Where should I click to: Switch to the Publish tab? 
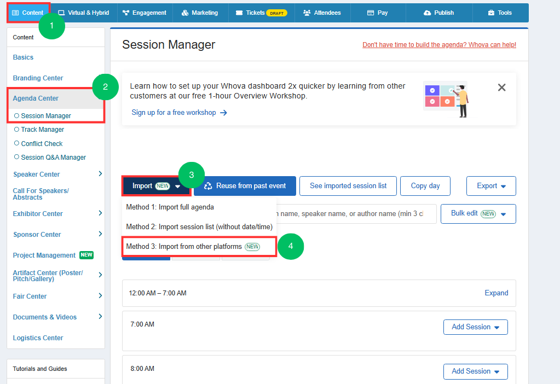click(x=439, y=13)
